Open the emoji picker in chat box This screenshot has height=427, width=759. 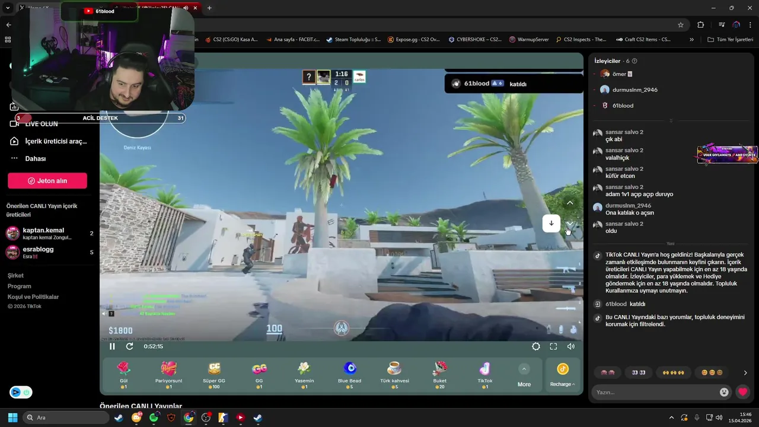point(724,392)
